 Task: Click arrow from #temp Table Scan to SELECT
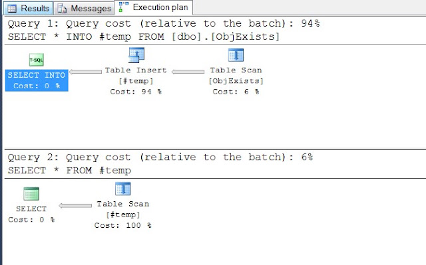[x=75, y=206]
